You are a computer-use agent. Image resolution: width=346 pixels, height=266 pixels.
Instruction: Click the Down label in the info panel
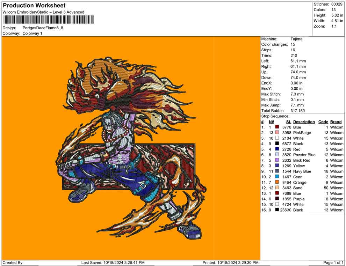(267, 77)
